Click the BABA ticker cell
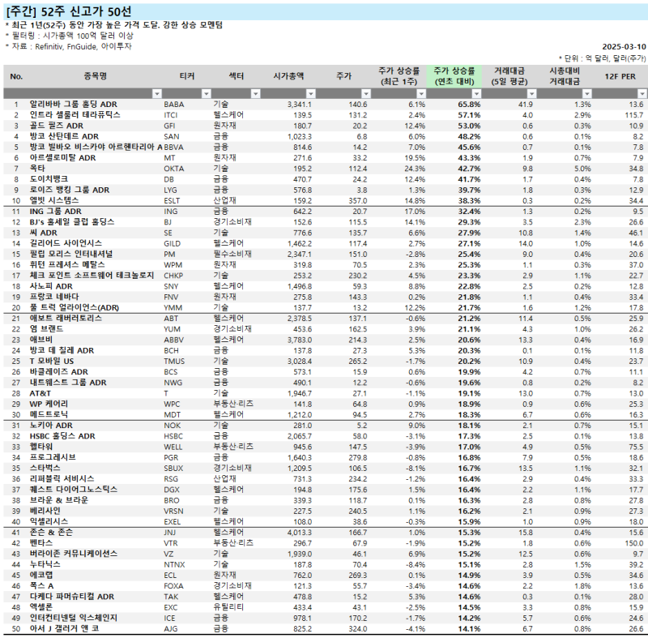The width and height of the screenshot is (648, 638). click(174, 105)
